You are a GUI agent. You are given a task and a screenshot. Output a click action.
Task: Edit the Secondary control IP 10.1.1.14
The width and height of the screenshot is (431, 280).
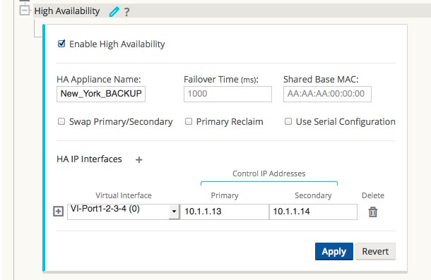coord(313,212)
